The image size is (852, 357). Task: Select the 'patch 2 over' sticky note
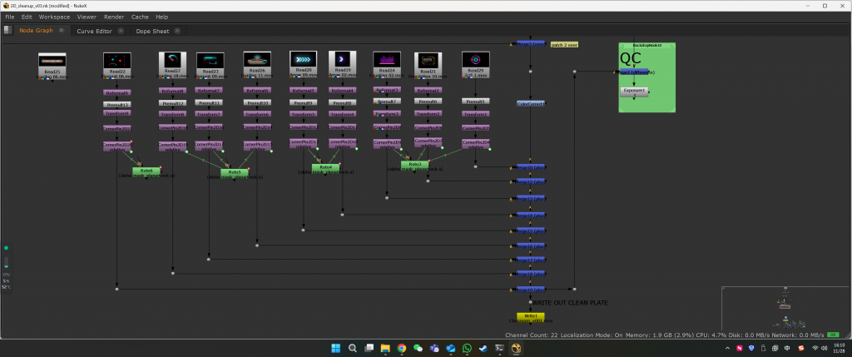tap(564, 45)
